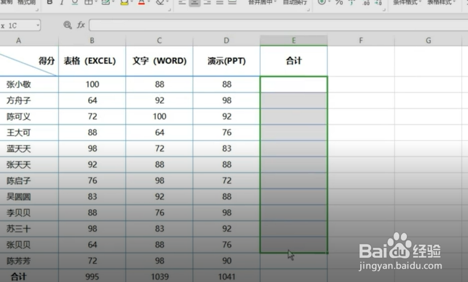Select column B header
This screenshot has height=282, width=468.
point(92,40)
